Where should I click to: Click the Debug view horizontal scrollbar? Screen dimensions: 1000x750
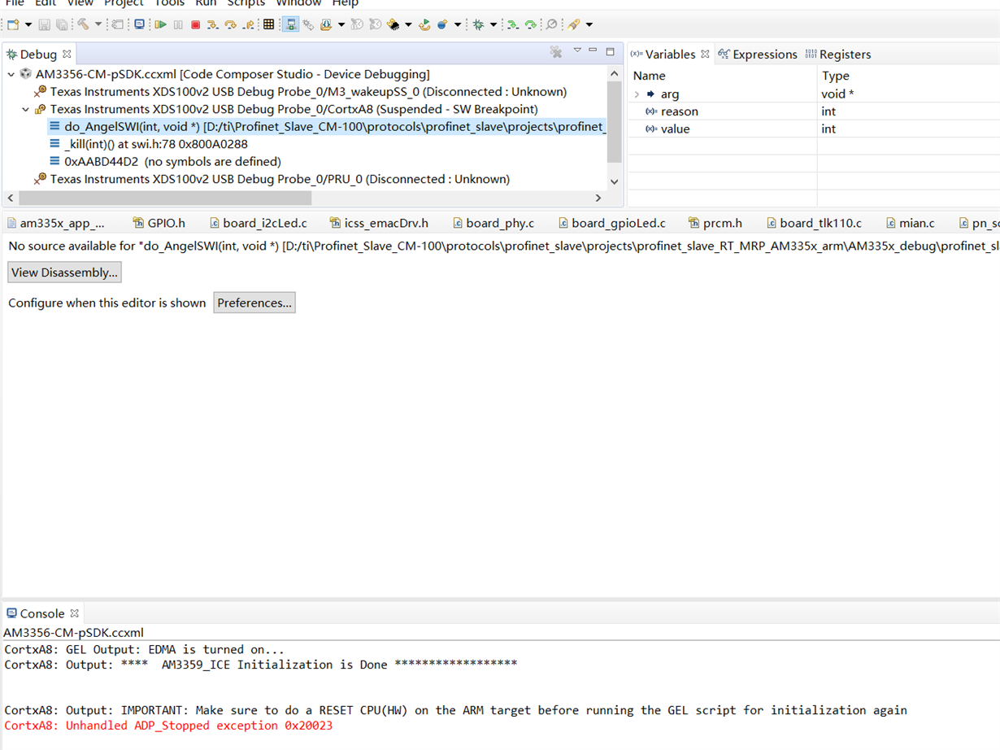[x=165, y=198]
